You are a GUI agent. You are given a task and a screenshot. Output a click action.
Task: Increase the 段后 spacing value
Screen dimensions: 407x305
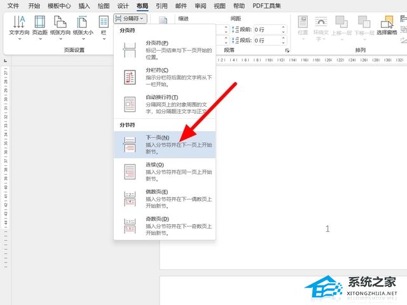coord(284,38)
